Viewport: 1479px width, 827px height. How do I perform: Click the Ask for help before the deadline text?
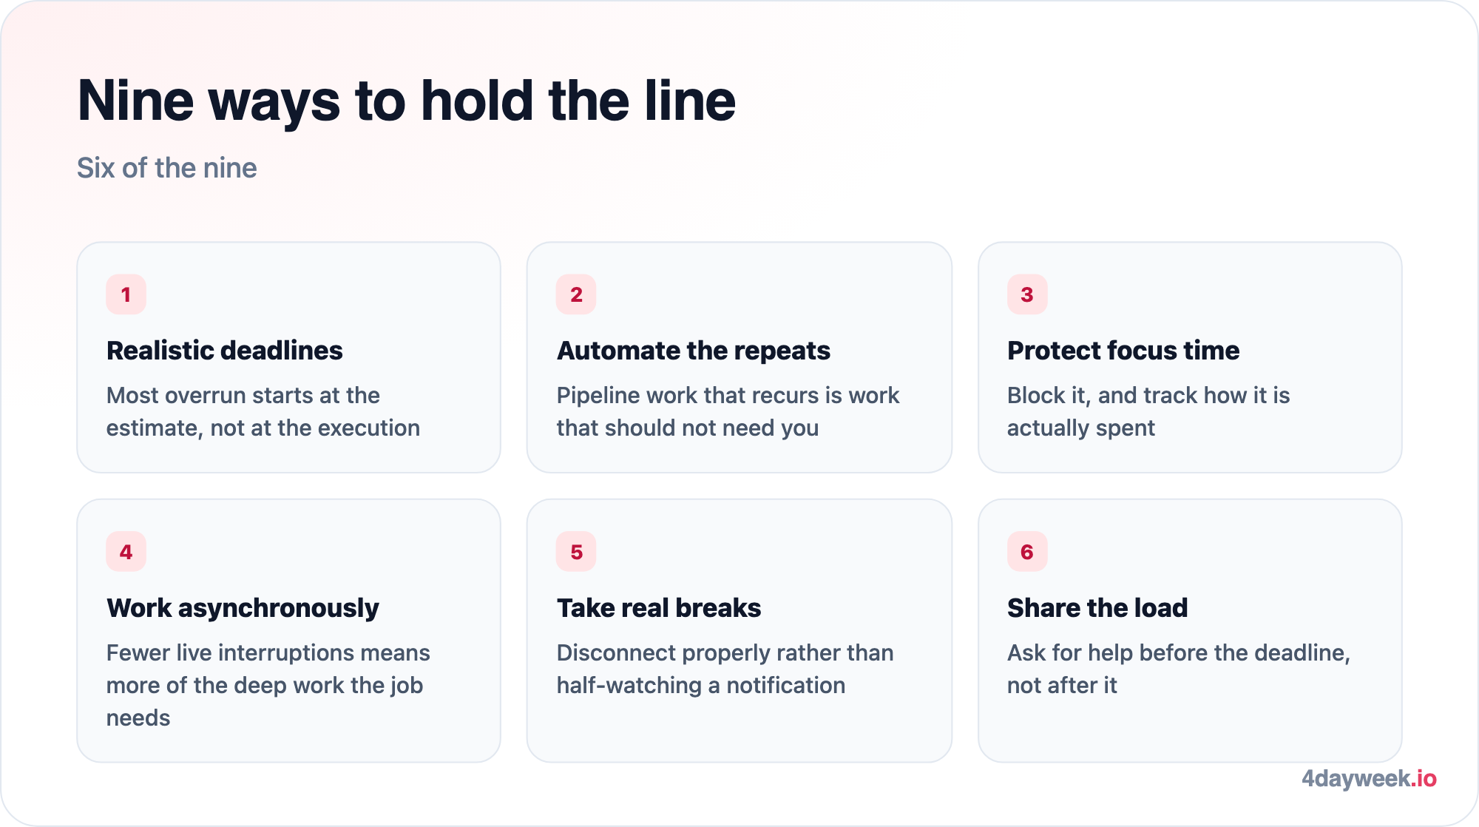[x=1179, y=669]
